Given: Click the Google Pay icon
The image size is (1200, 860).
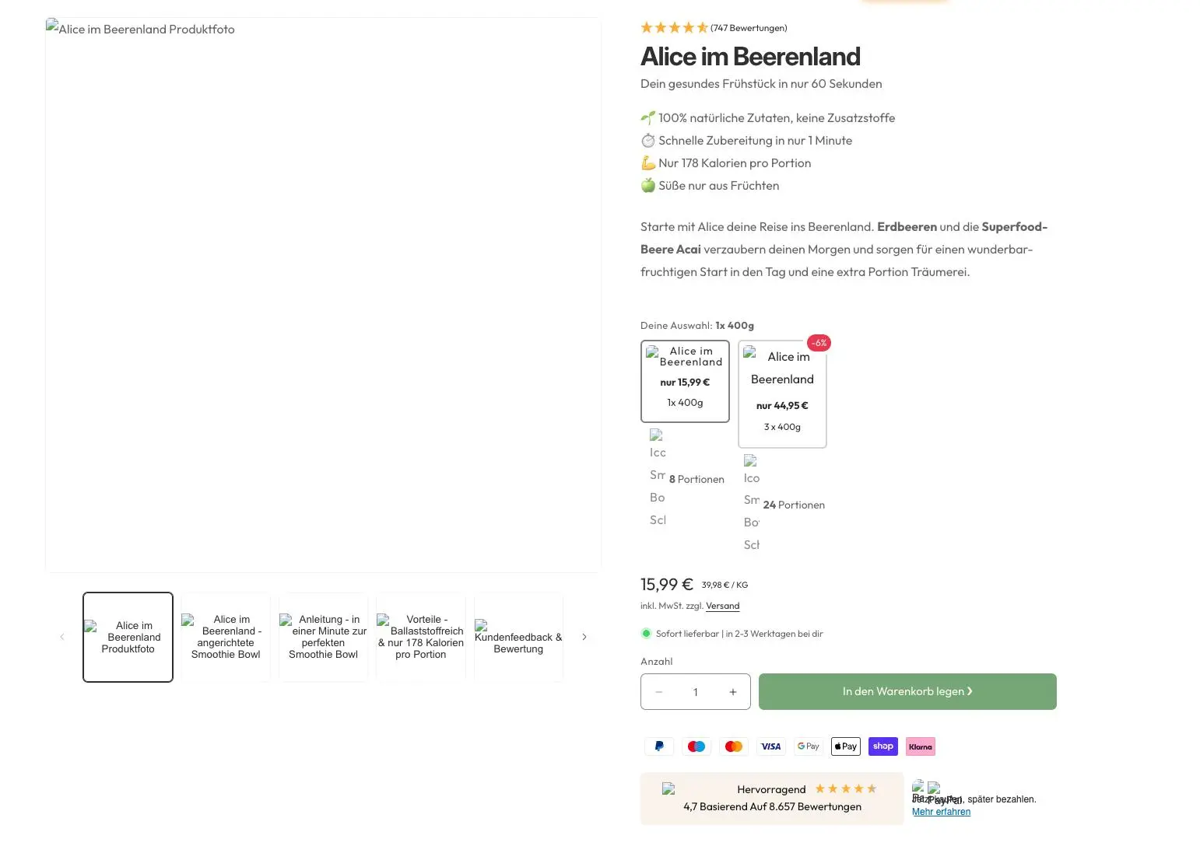Looking at the screenshot, I should (x=808, y=746).
